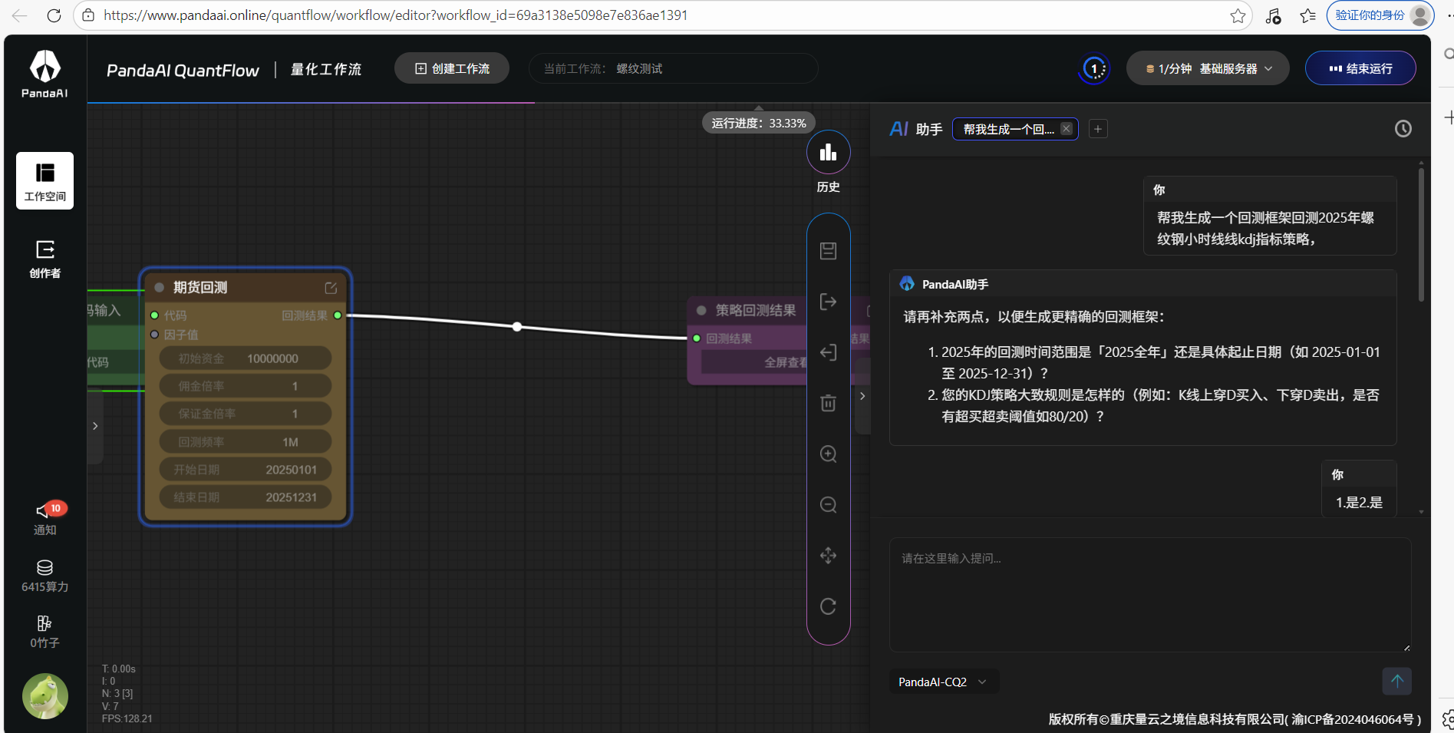Click the export workflow arrow-out icon

point(828,302)
